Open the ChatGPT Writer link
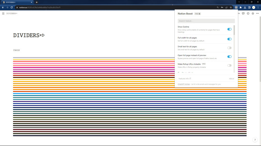 pyautogui.click(x=184, y=84)
